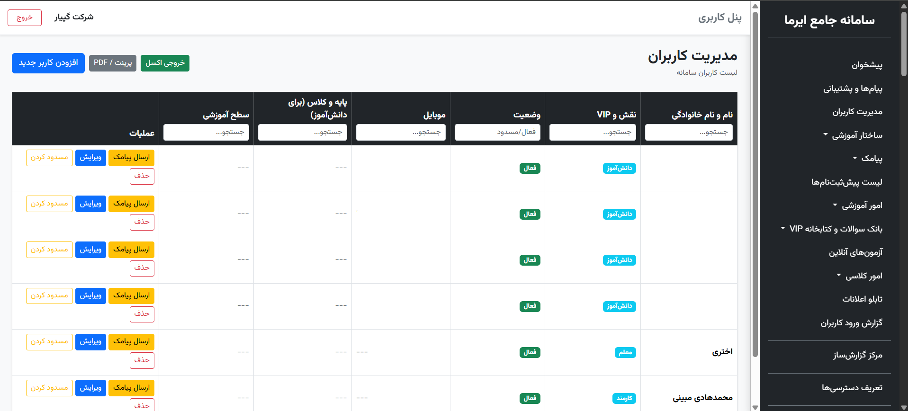Click حذف in the first table row
This screenshot has height=411, width=908.
[x=142, y=176]
